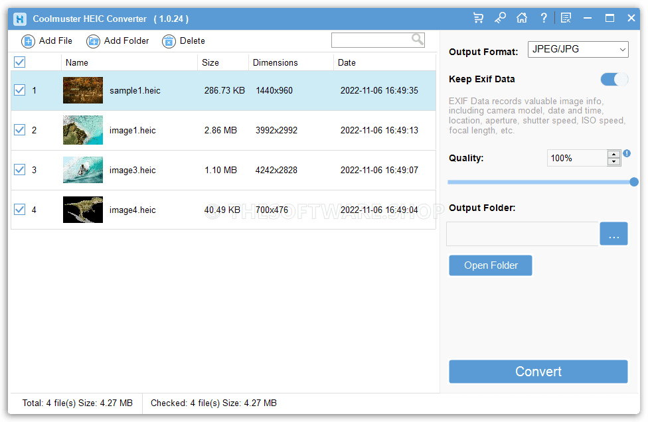Click the file search input box

pos(371,40)
